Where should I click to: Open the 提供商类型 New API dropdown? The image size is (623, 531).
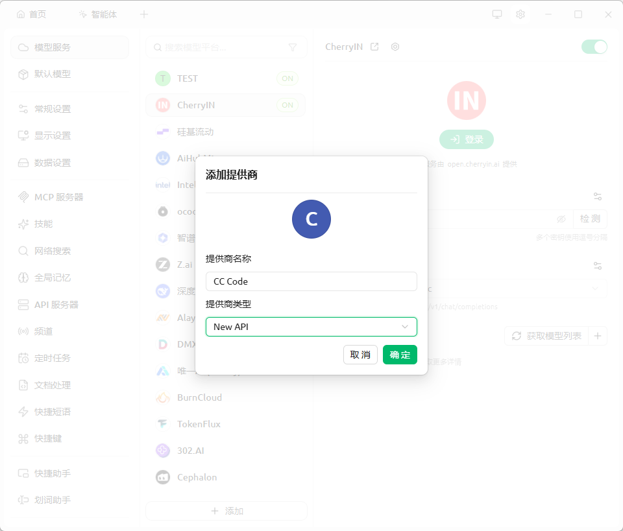(x=311, y=327)
